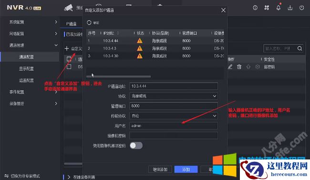Screen dimensions: 310x180
Task: Click the edit pencil icon in channel row
Action: tap(230, 67)
